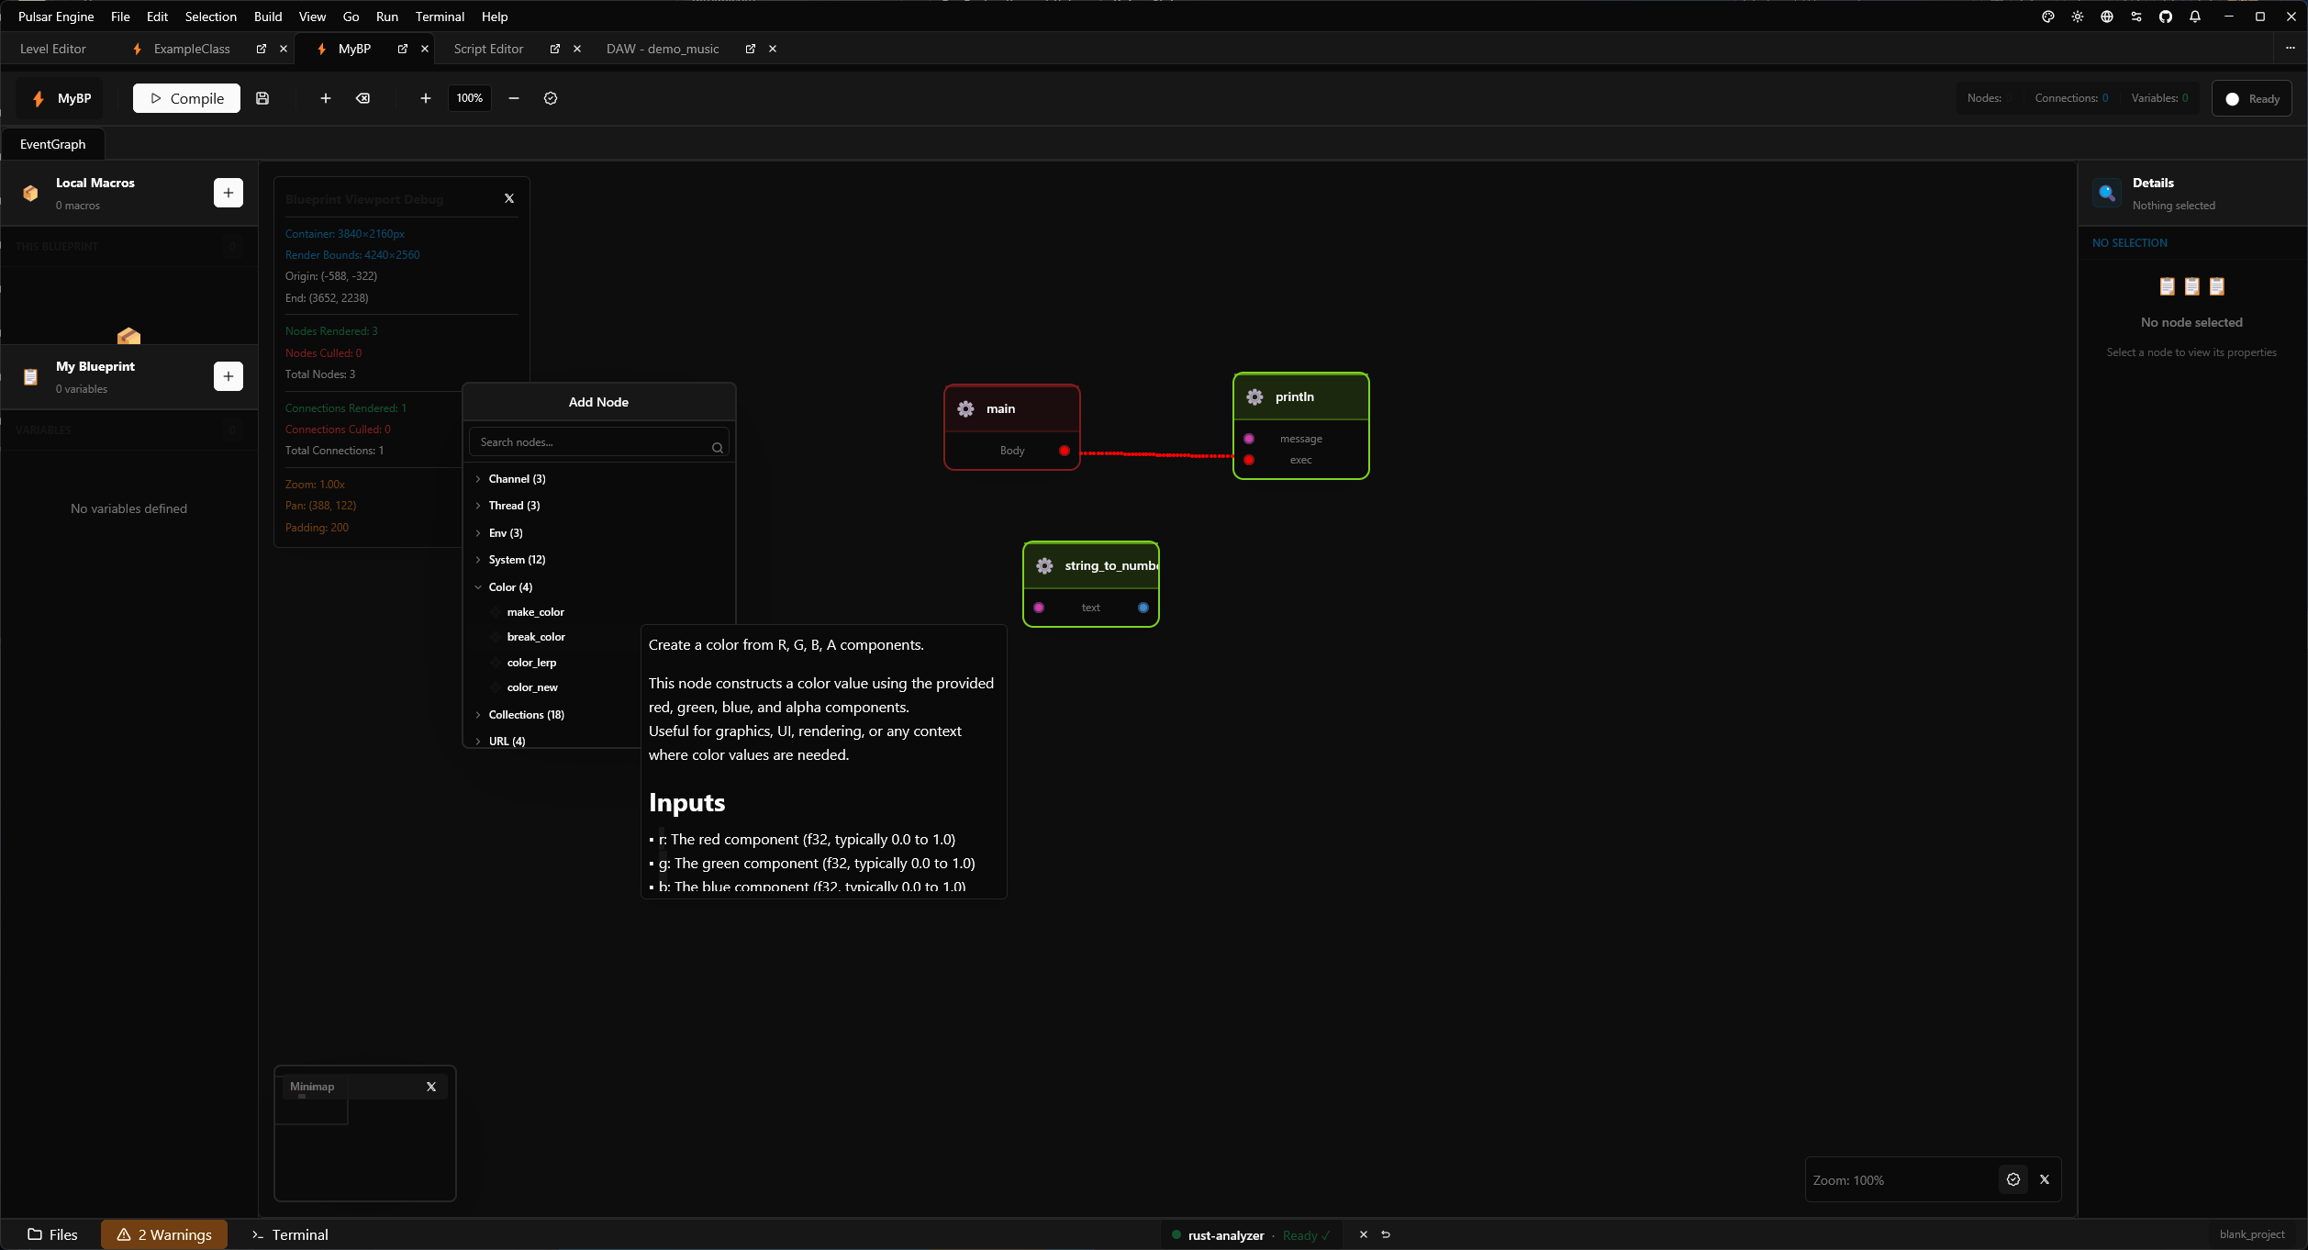Click the Search nodes input field
The height and width of the screenshot is (1250, 2308).
pyautogui.click(x=593, y=441)
